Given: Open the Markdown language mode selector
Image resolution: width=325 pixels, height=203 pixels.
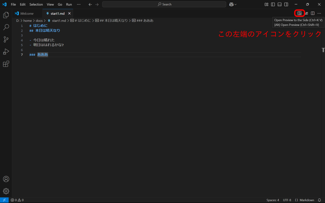Looking at the screenshot, I should pos(304,200).
